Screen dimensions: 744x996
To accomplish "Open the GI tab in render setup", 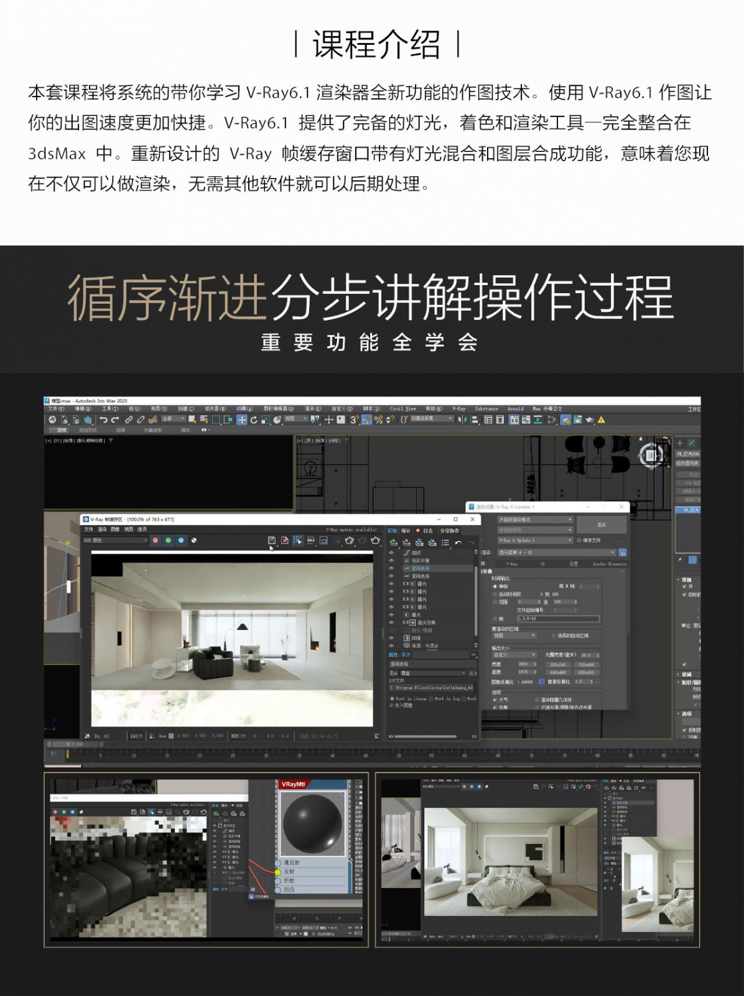I will click(x=542, y=564).
